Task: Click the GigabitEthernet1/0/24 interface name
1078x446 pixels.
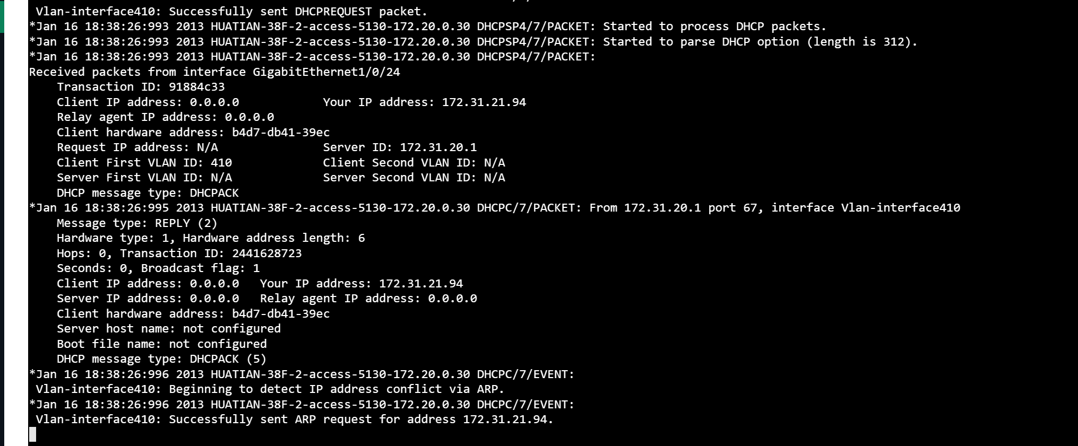Action: pos(326,72)
